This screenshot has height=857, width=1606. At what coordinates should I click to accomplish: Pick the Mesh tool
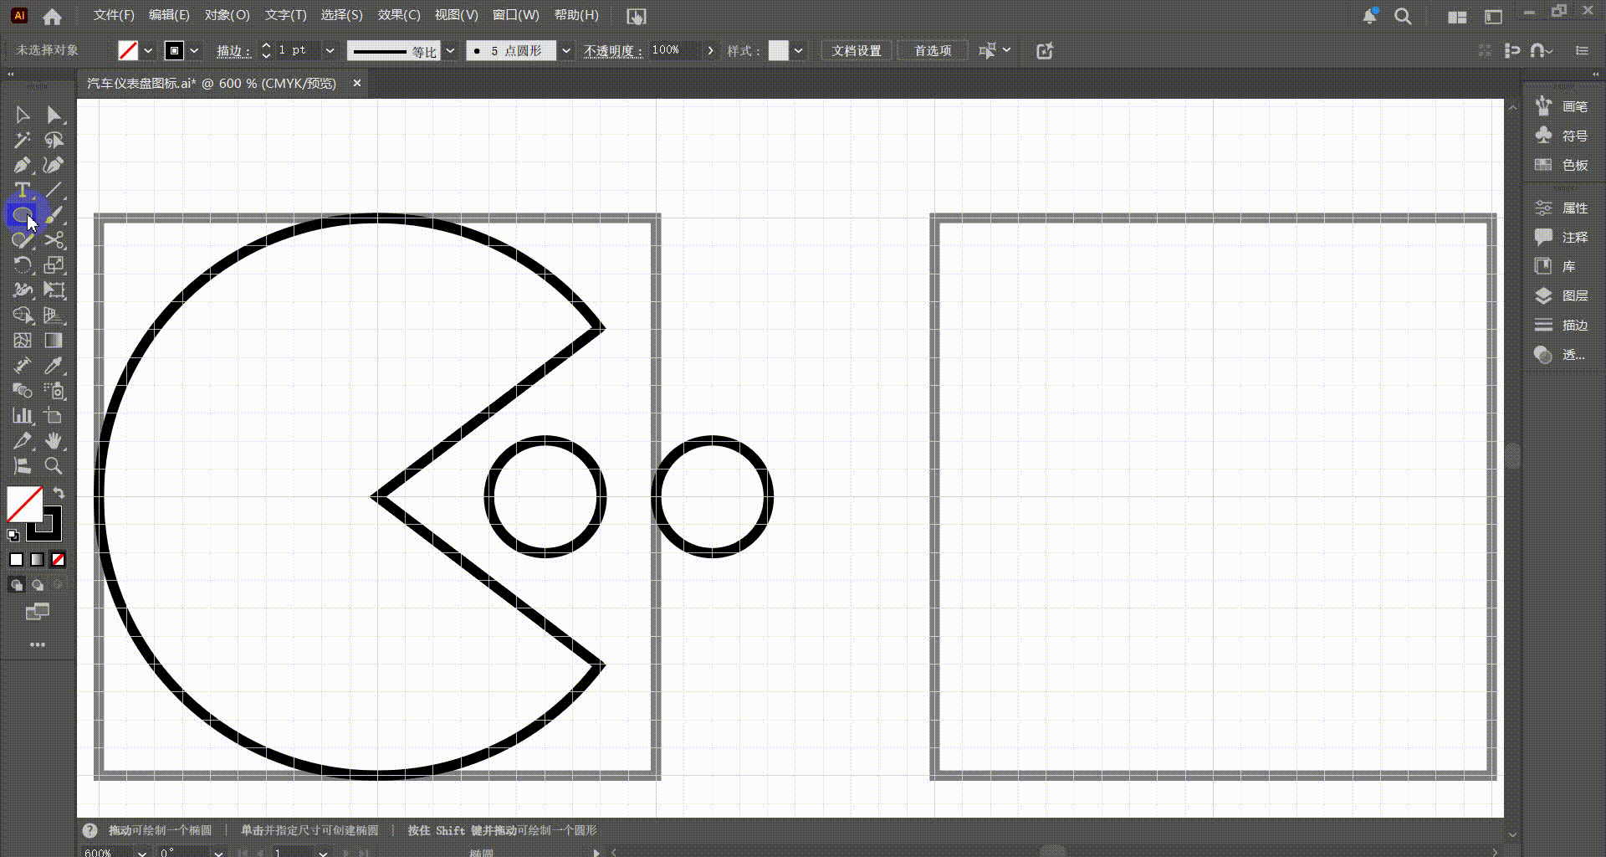(23, 341)
